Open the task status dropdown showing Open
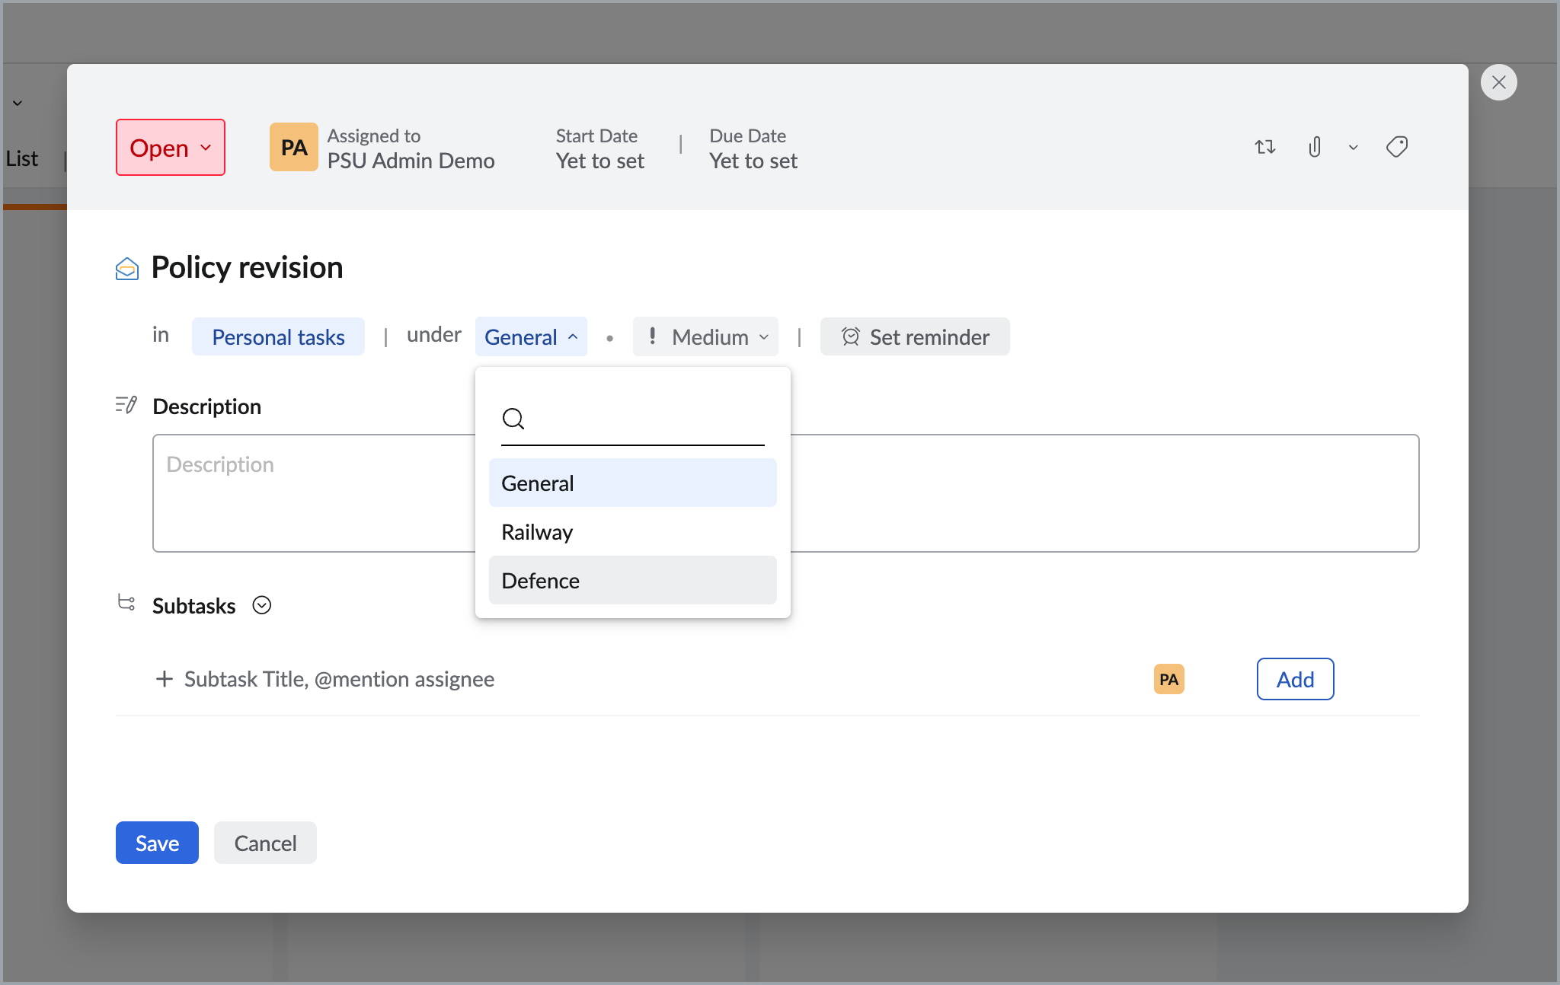1560x985 pixels. (x=170, y=148)
